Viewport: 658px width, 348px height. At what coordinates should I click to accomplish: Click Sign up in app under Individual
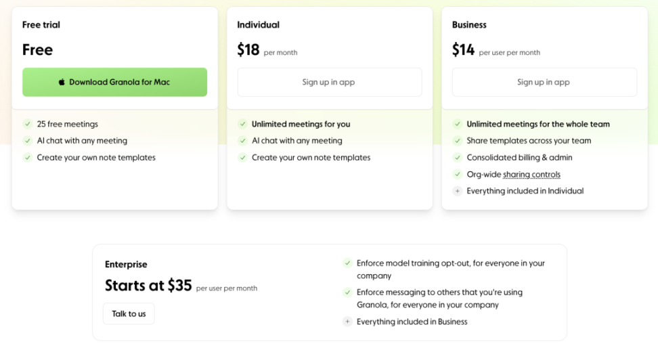[x=330, y=83]
